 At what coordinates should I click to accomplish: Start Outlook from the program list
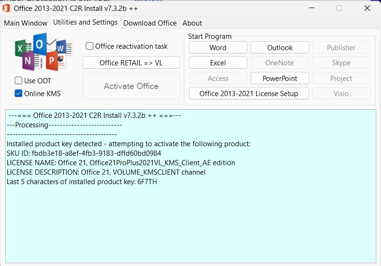[280, 48]
